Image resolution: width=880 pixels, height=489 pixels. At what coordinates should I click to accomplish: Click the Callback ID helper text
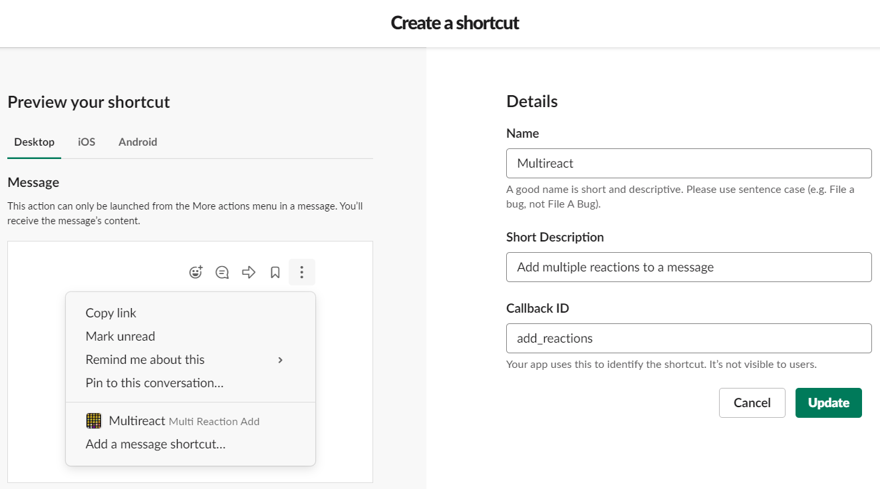click(x=661, y=365)
